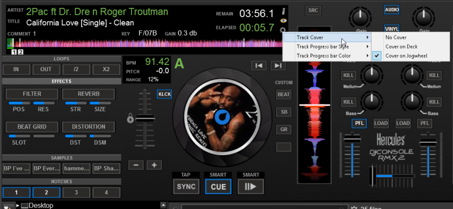Expand the Desktop folder tree arrow
The height and width of the screenshot is (209, 453).
pyautogui.click(x=18, y=206)
